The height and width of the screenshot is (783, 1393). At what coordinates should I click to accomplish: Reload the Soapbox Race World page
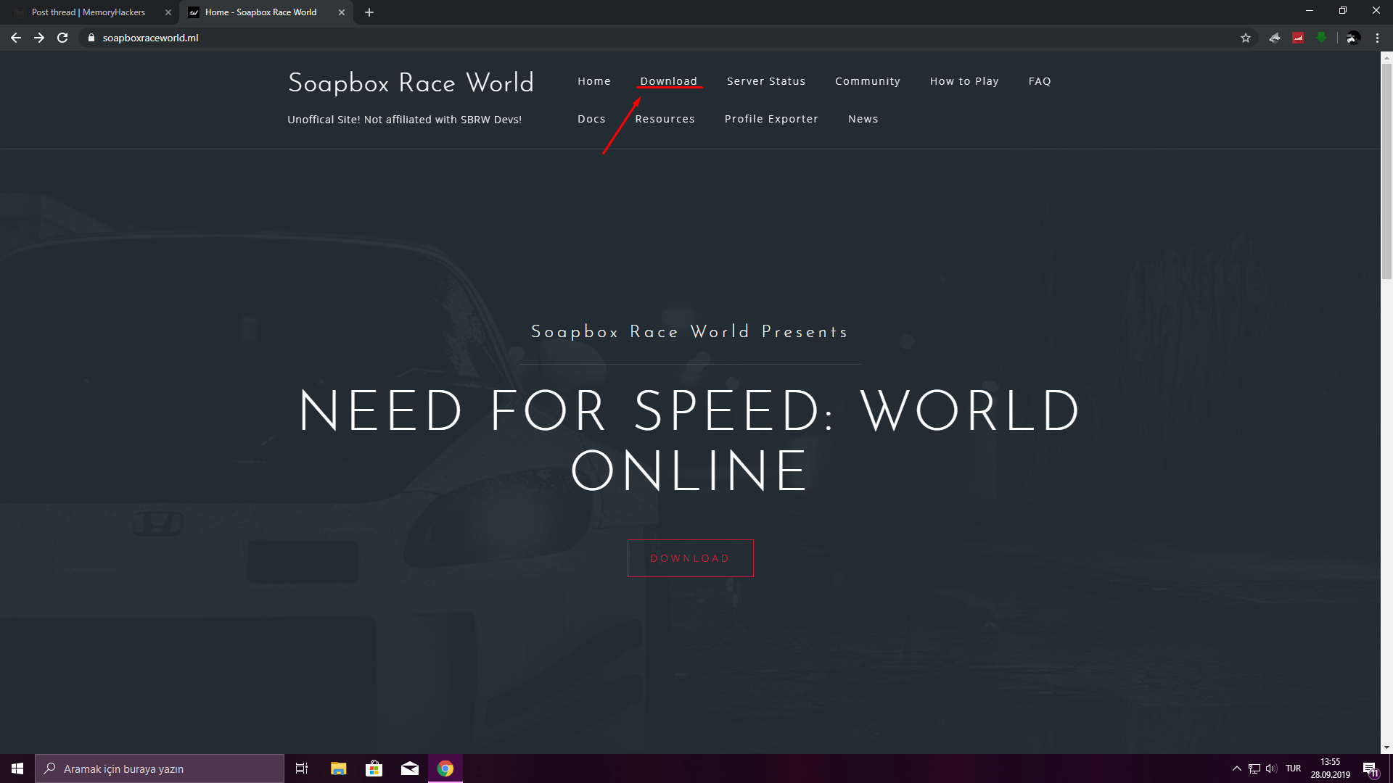tap(62, 38)
